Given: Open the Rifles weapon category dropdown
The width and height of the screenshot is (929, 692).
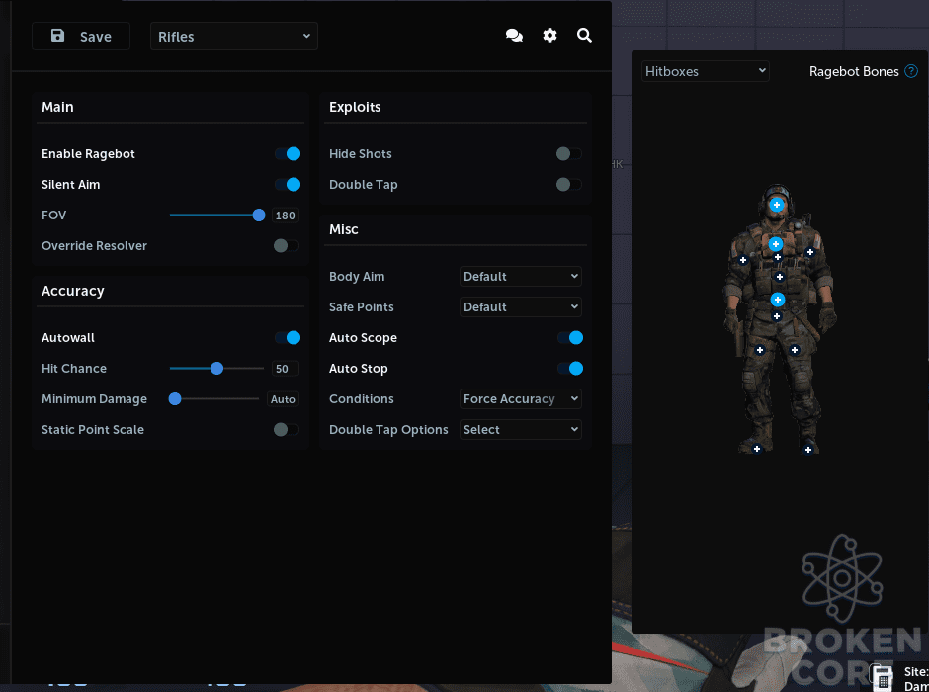Looking at the screenshot, I should click(234, 37).
